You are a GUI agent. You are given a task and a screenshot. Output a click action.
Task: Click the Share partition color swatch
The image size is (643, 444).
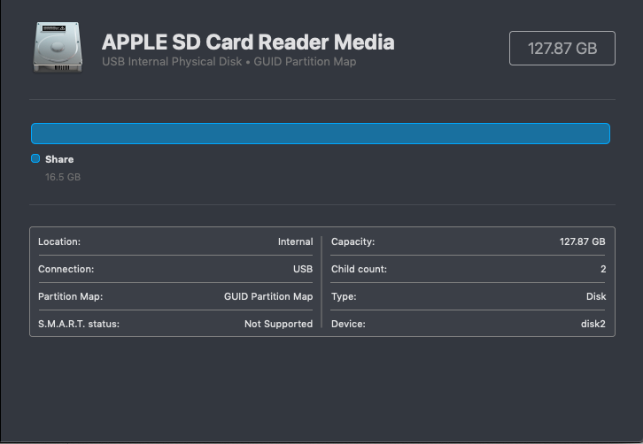(35, 158)
